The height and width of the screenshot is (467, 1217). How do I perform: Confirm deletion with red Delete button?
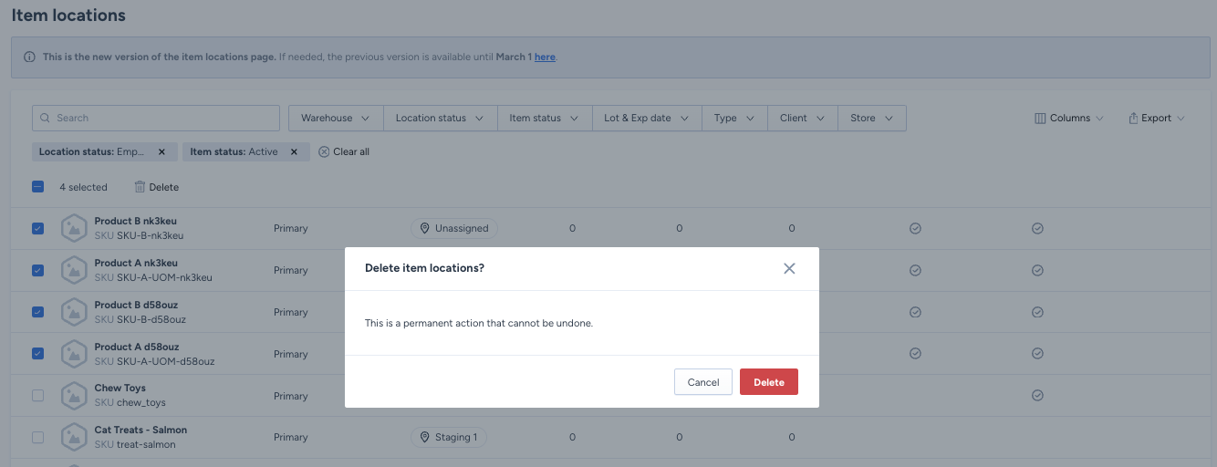pyautogui.click(x=768, y=382)
